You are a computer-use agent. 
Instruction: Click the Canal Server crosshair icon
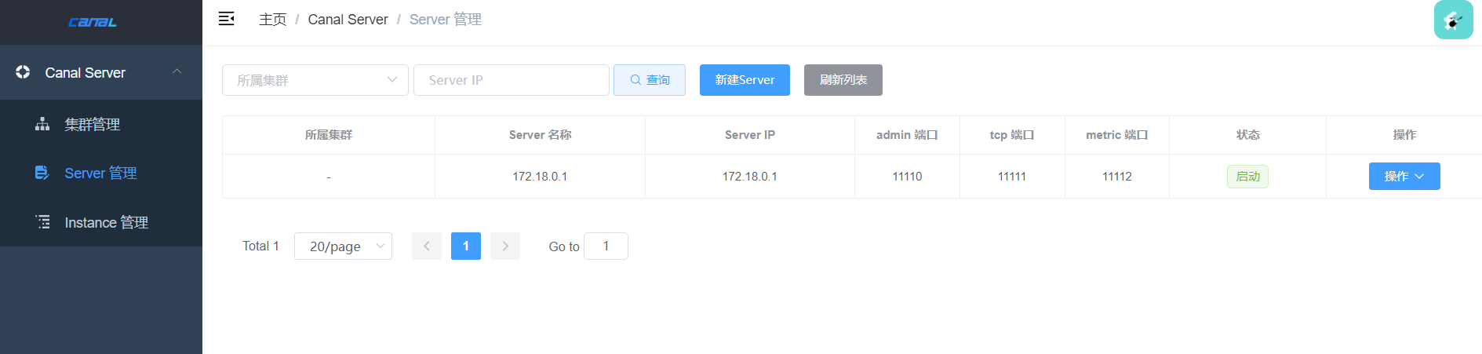pyautogui.click(x=23, y=72)
